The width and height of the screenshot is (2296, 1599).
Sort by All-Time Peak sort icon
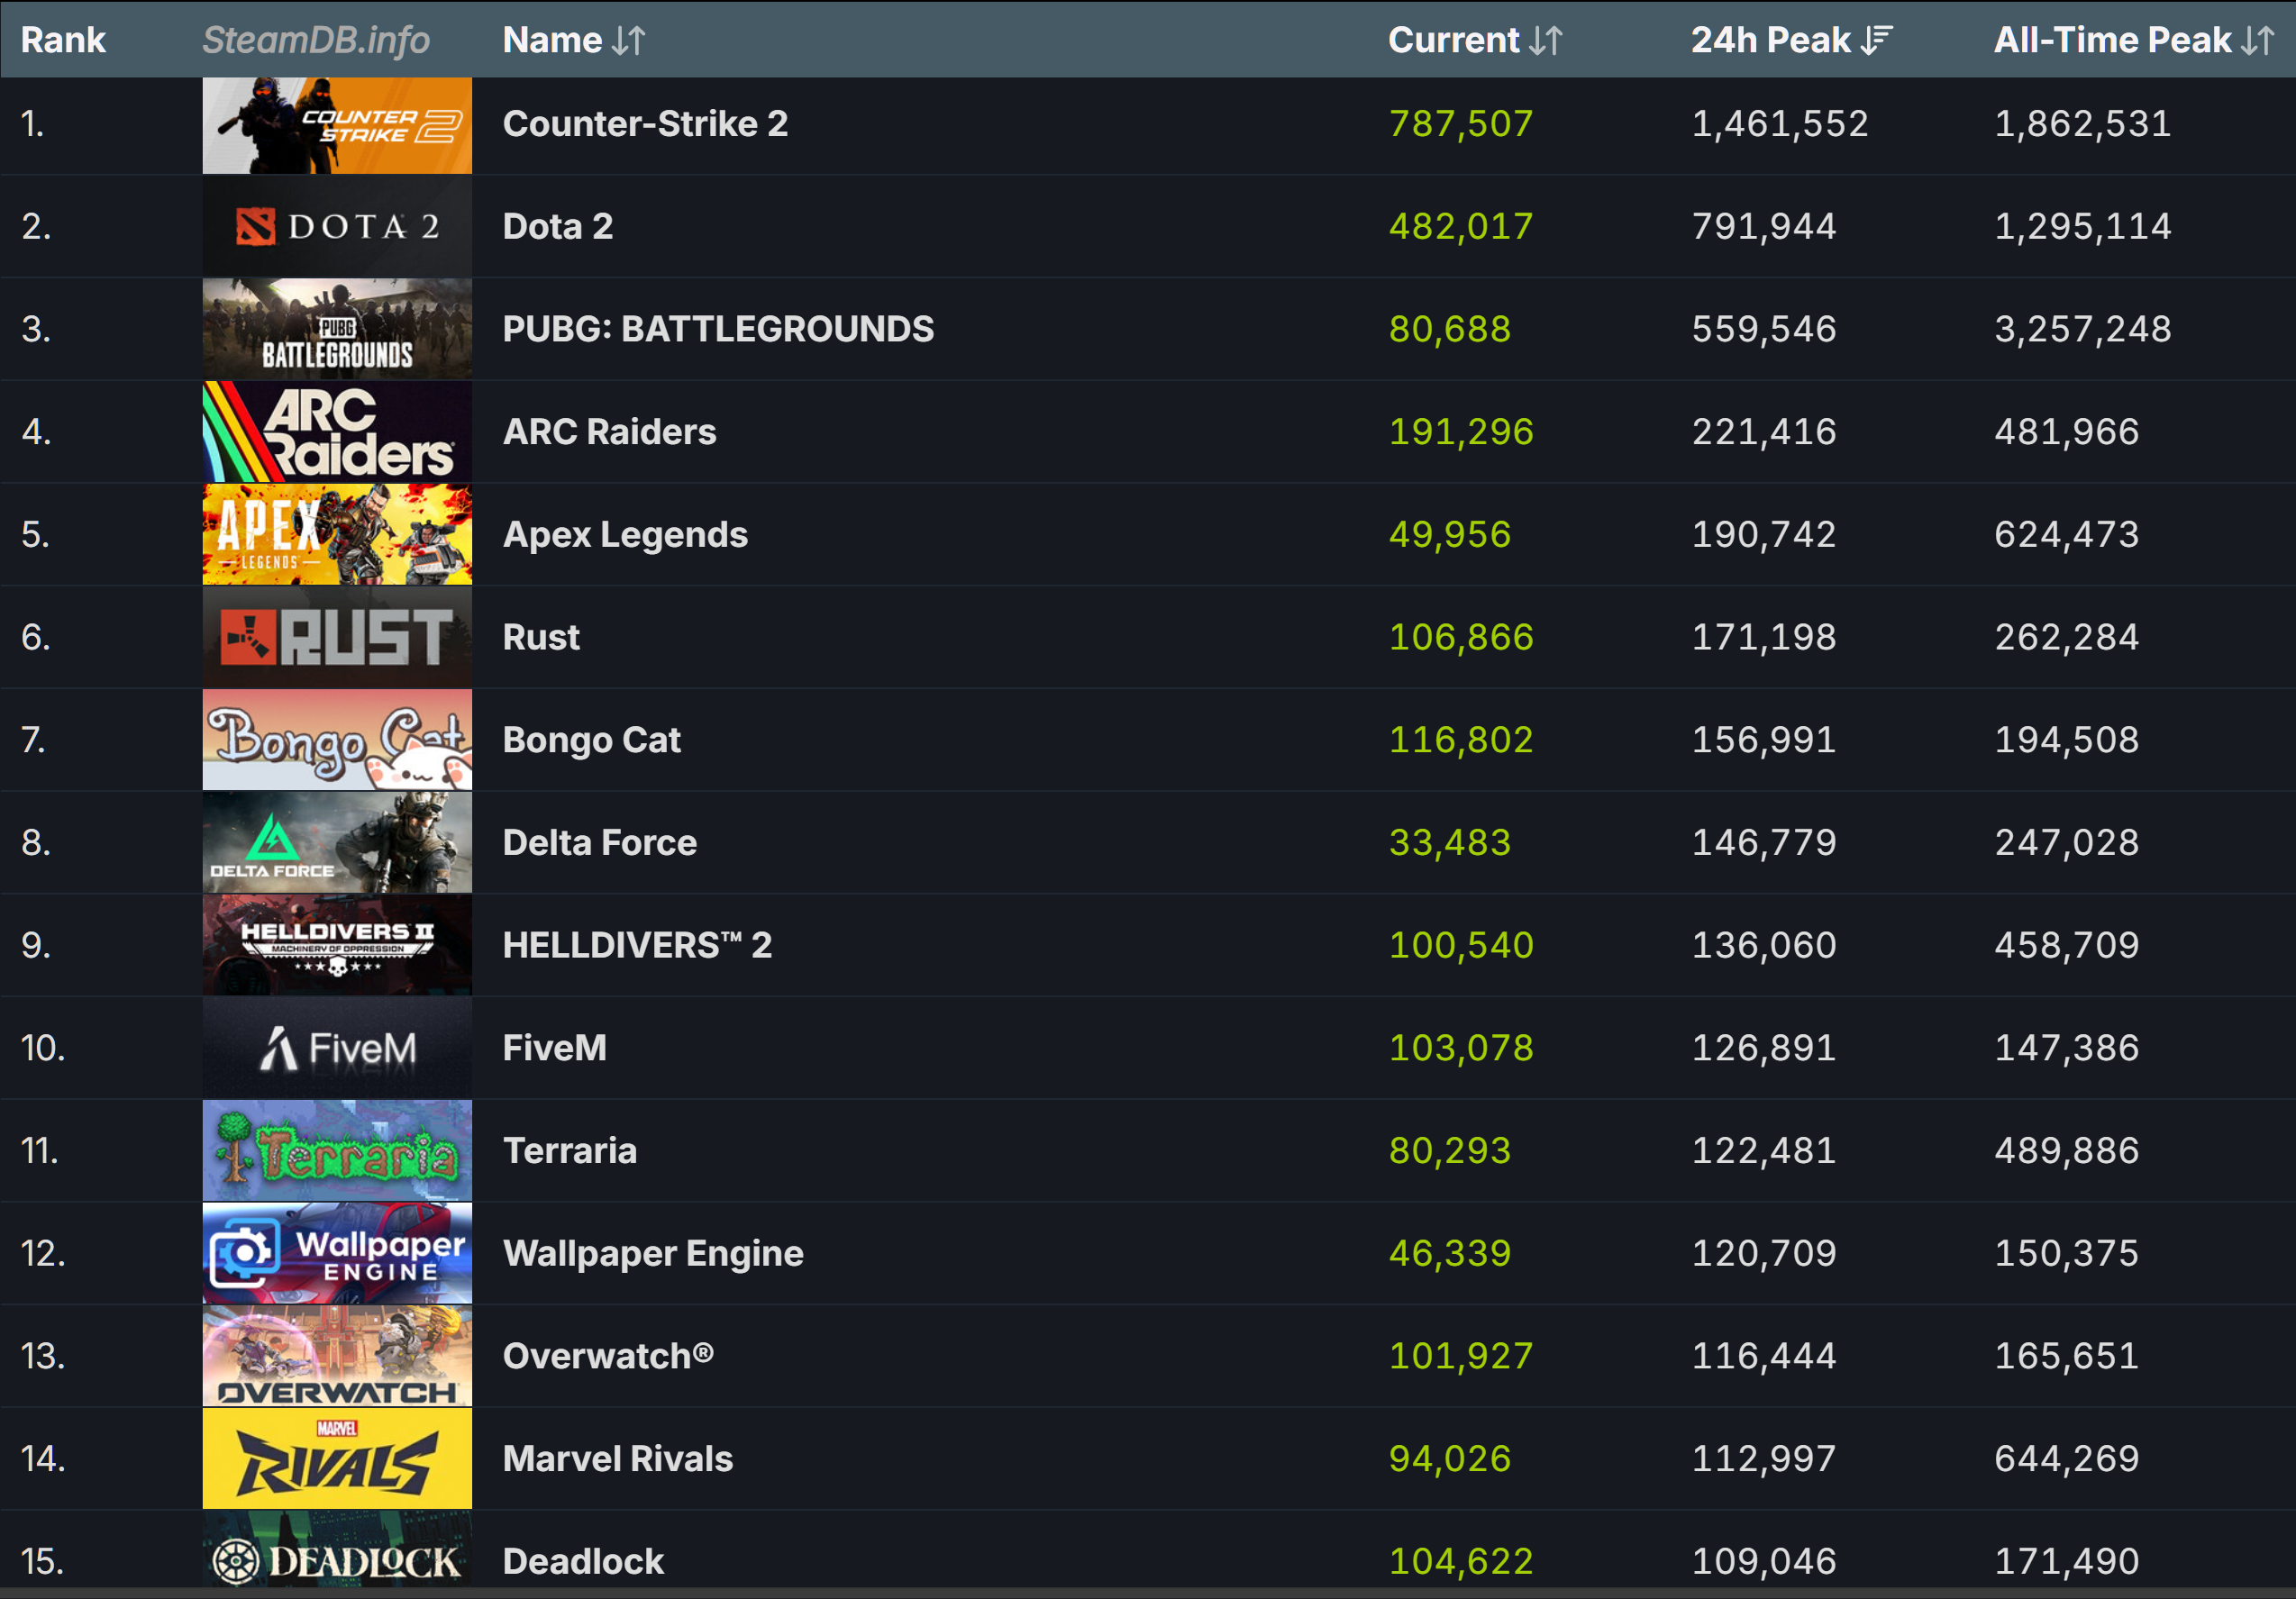tap(2258, 41)
